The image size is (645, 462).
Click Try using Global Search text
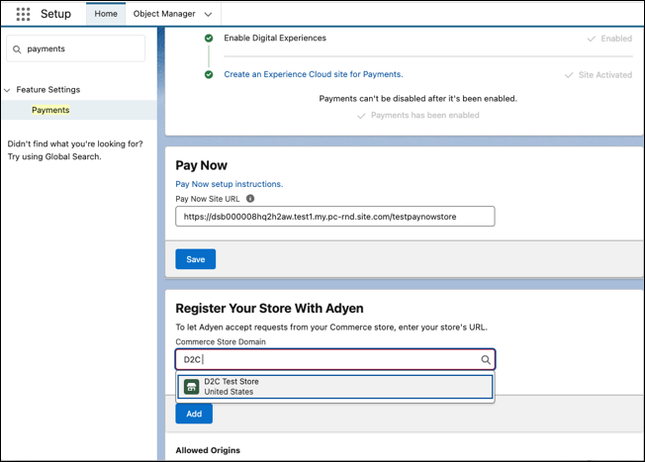pos(54,156)
